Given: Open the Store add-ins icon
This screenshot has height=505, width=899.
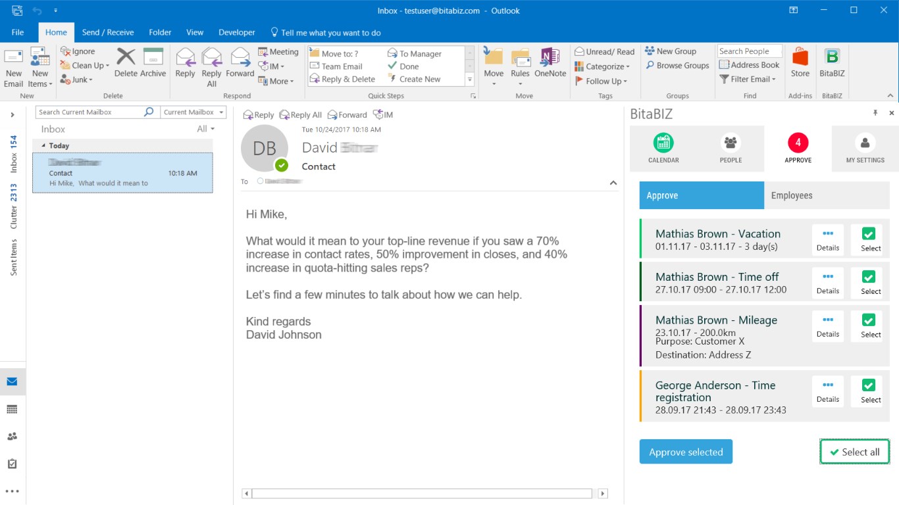Looking at the screenshot, I should pyautogui.click(x=800, y=63).
